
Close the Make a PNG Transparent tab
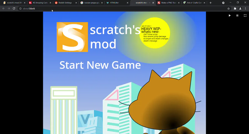click(x=179, y=3)
